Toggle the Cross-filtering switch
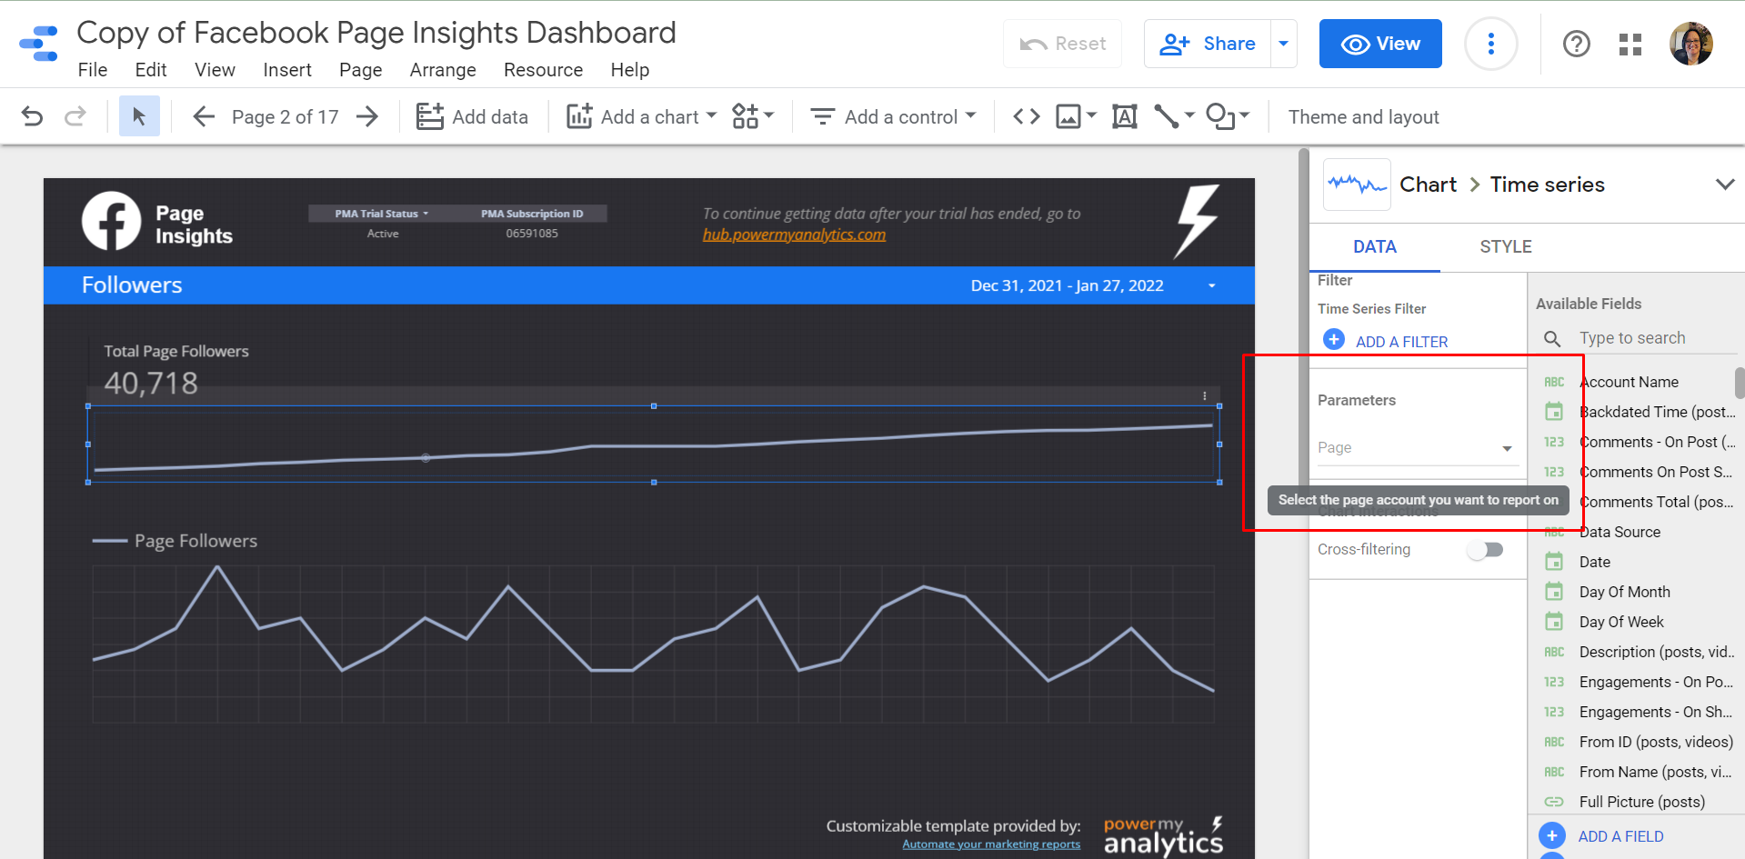The image size is (1745, 859). pos(1485,550)
